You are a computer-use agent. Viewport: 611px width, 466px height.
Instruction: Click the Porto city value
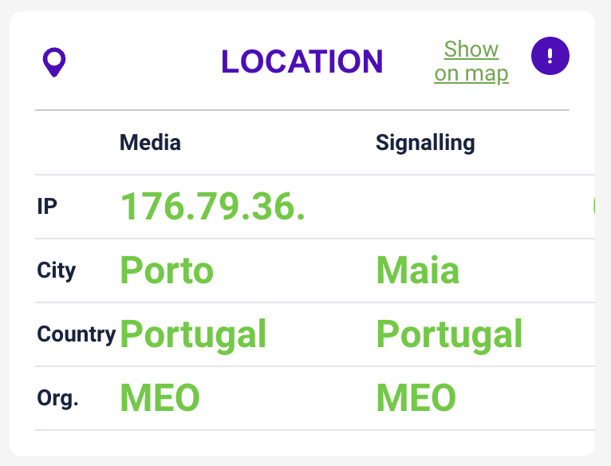tap(167, 271)
